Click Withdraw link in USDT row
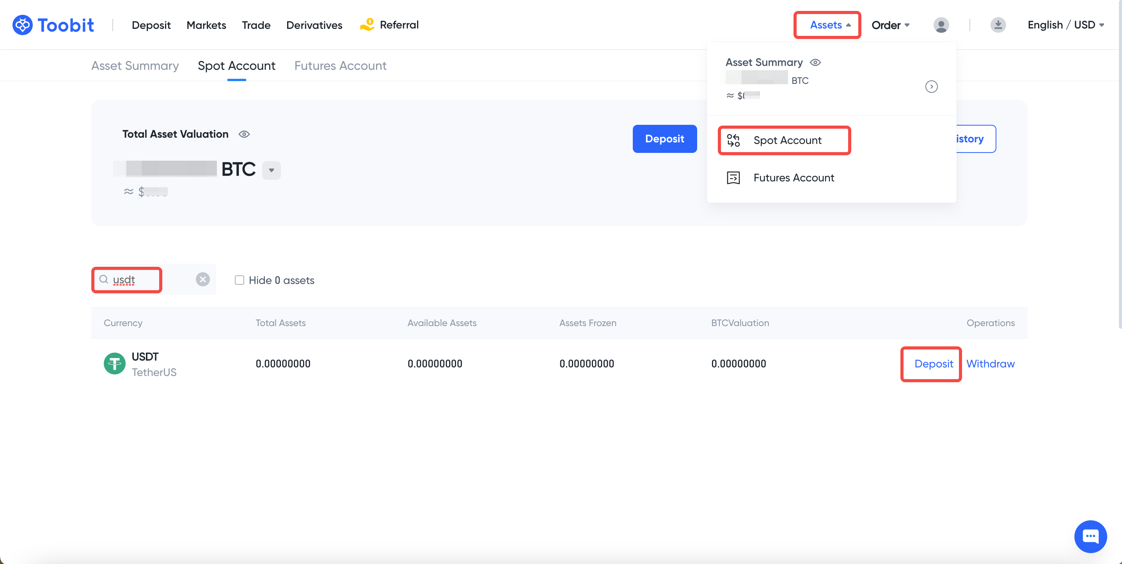The width and height of the screenshot is (1122, 564). pos(990,364)
